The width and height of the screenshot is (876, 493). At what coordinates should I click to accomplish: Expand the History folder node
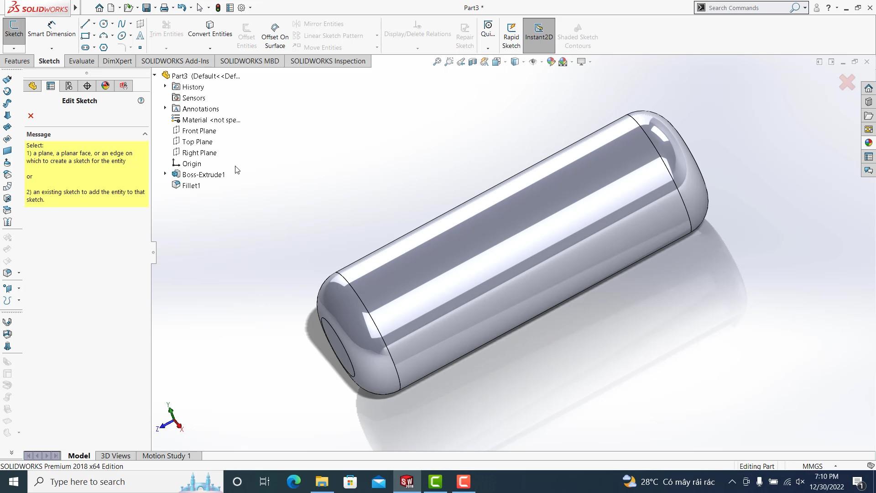pyautogui.click(x=165, y=86)
